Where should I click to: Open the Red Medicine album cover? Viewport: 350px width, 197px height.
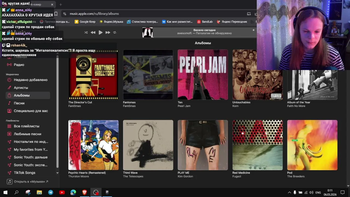(257, 145)
